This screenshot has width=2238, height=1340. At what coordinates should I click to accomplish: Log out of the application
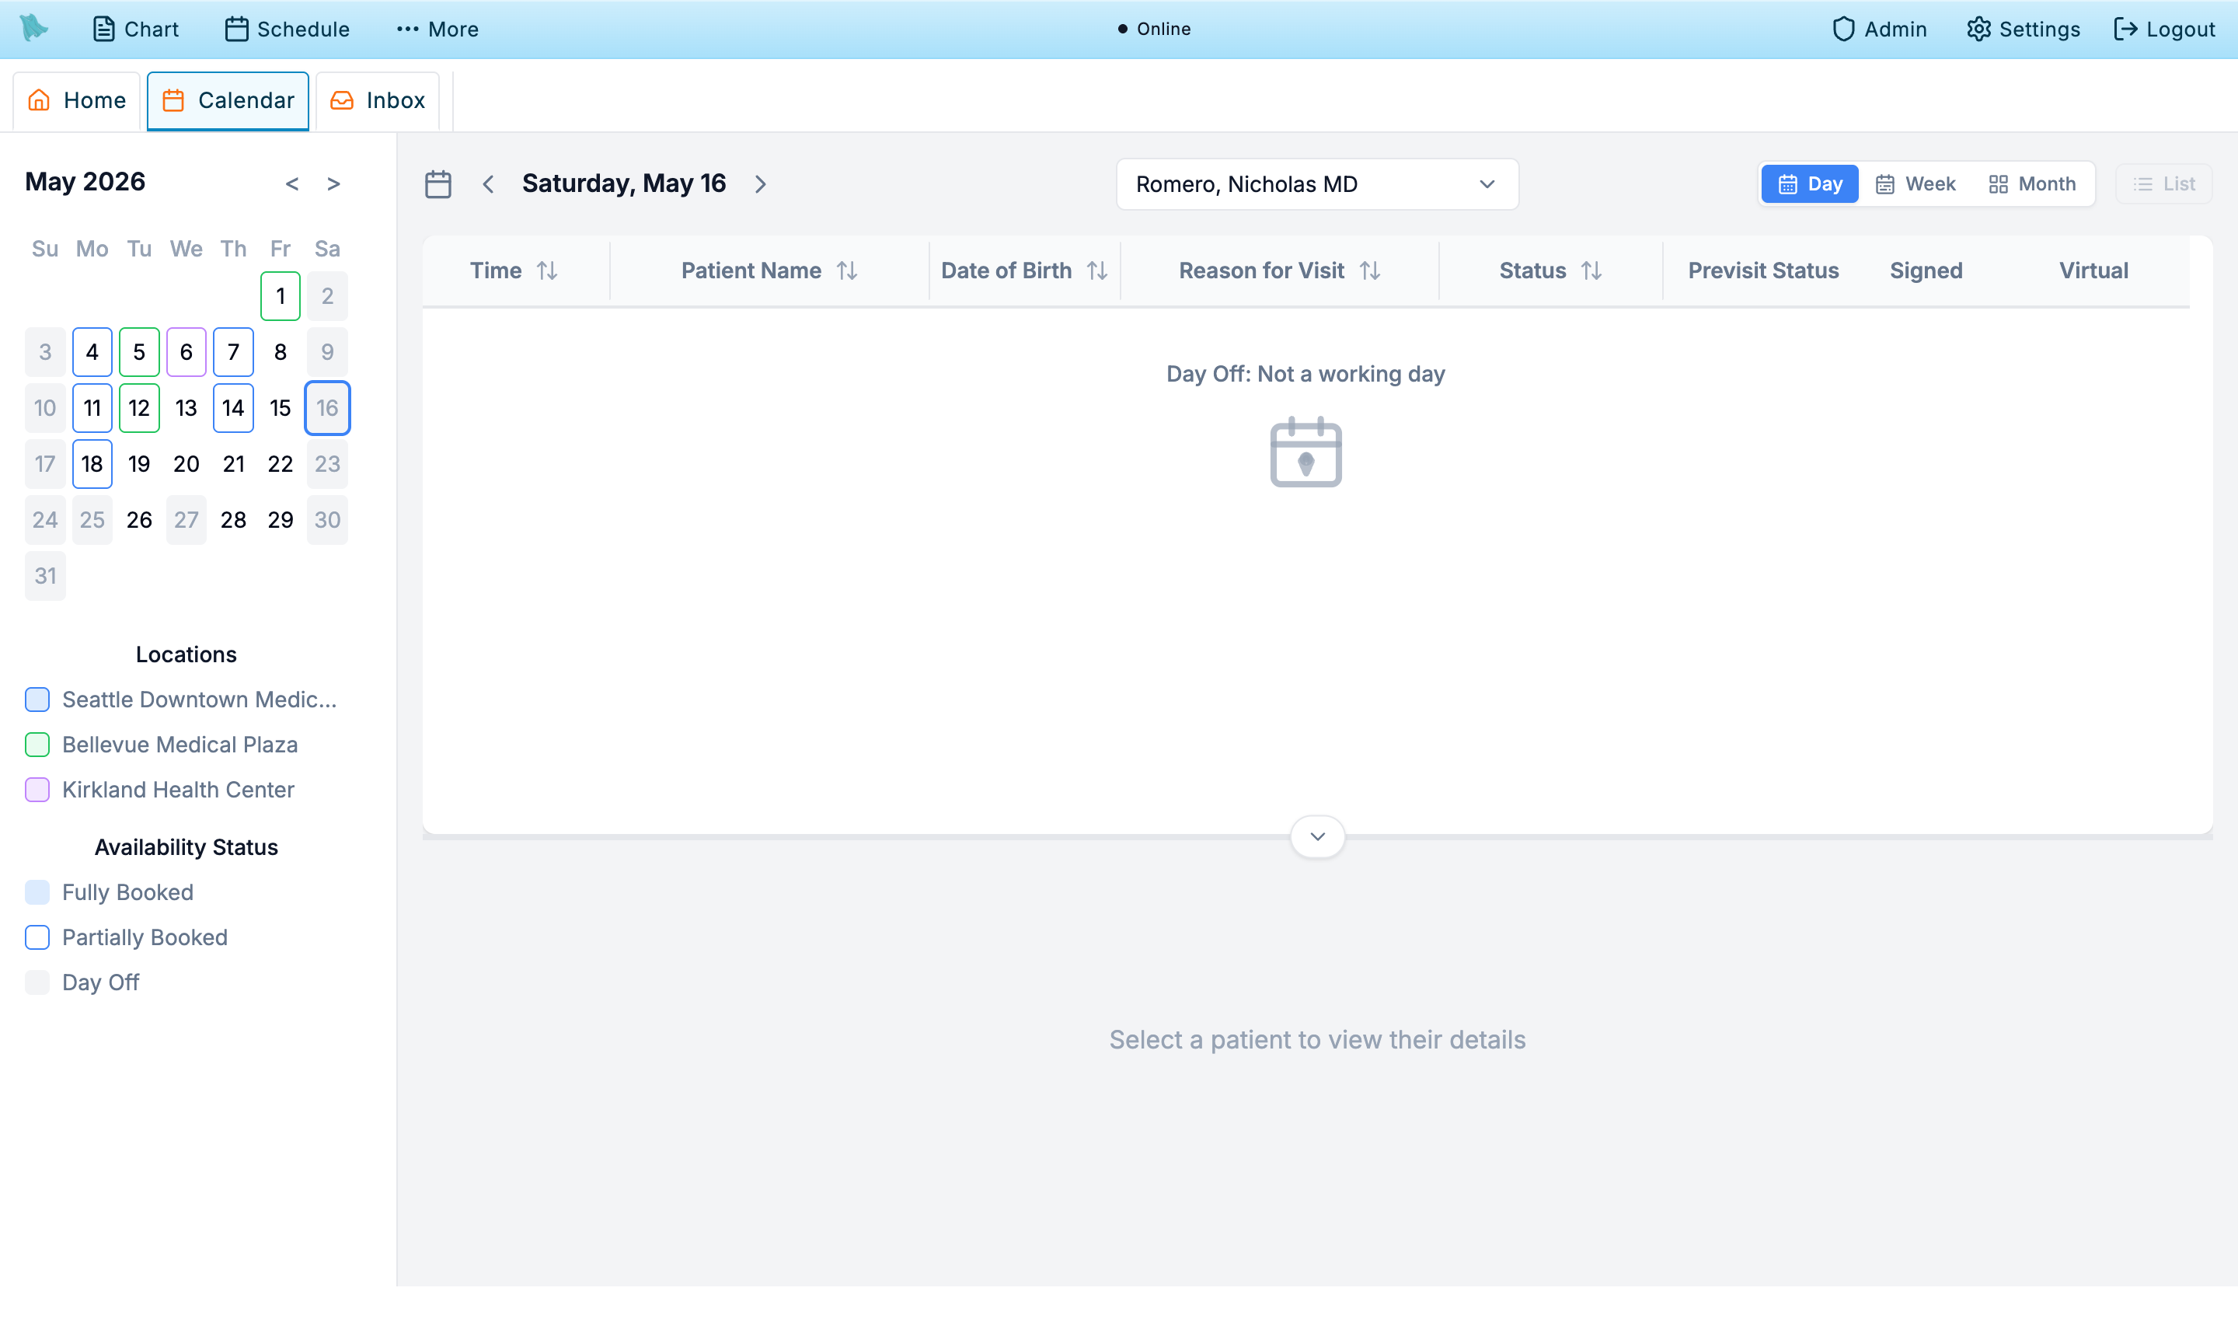tap(2164, 29)
